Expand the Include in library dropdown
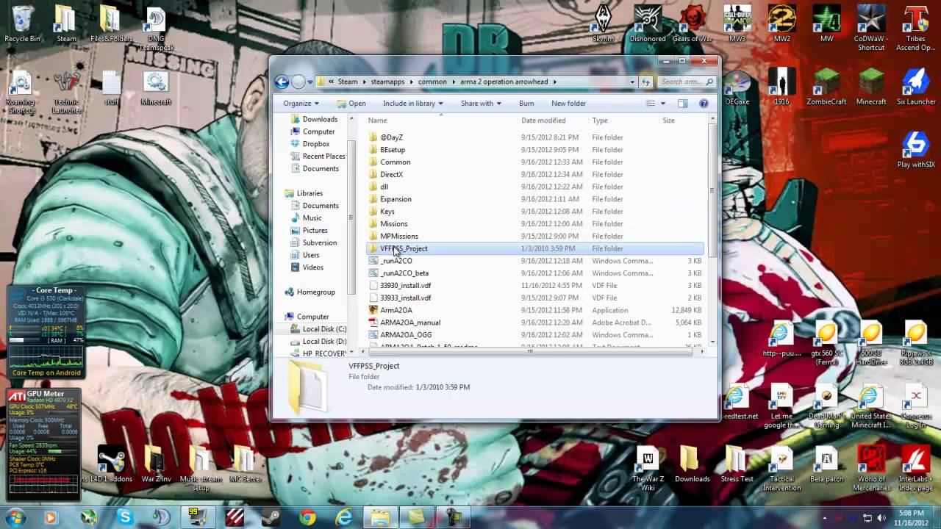Viewport: 941px width, 529px height. 412,104
